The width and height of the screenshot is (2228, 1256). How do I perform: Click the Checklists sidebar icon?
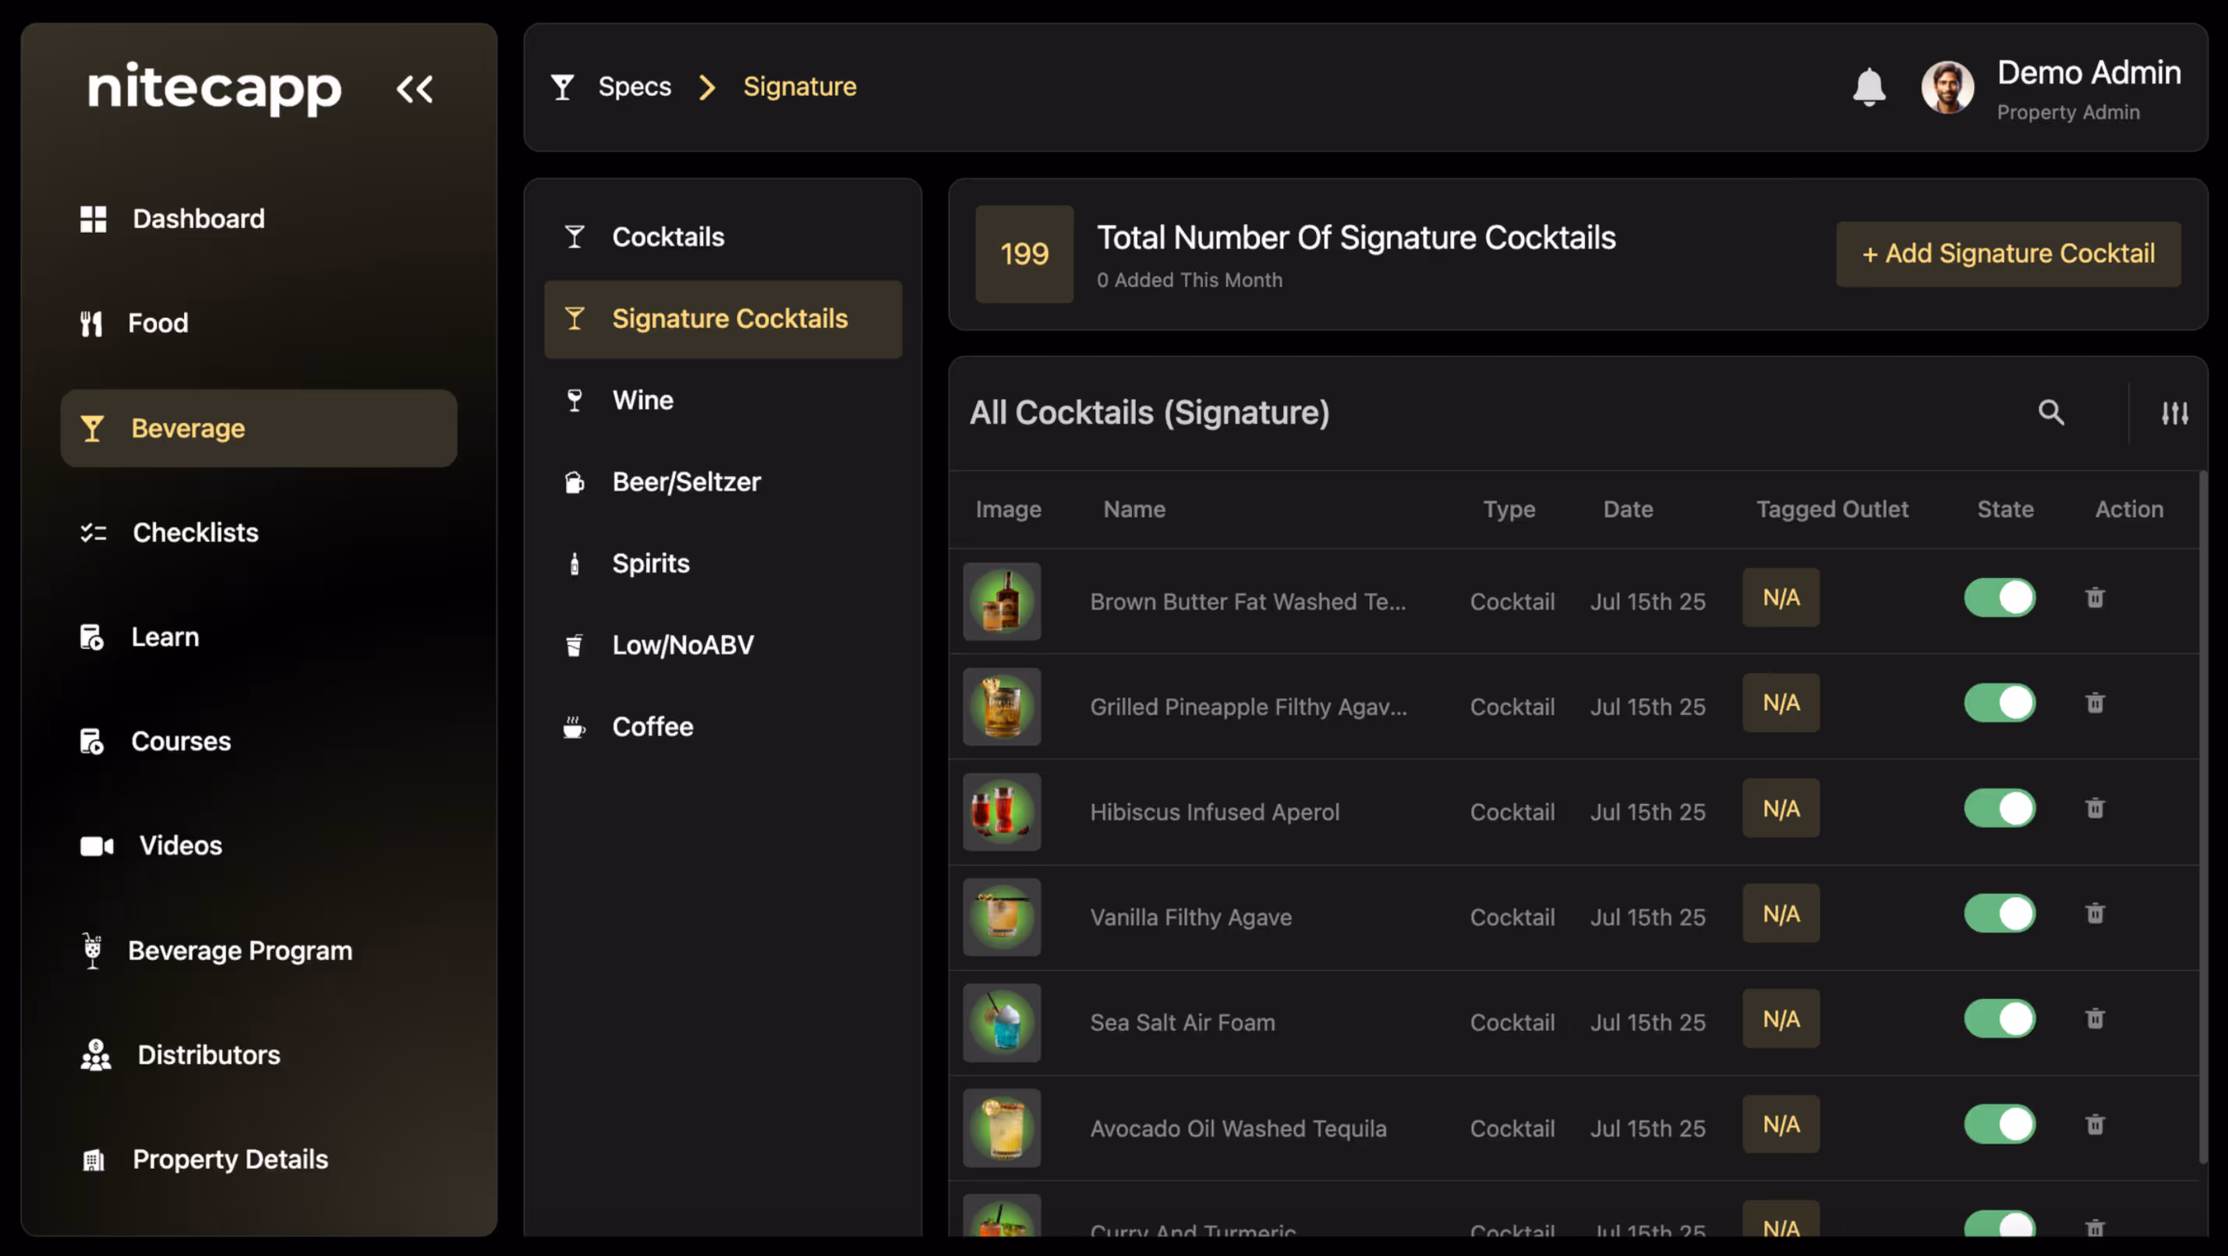pos(93,532)
